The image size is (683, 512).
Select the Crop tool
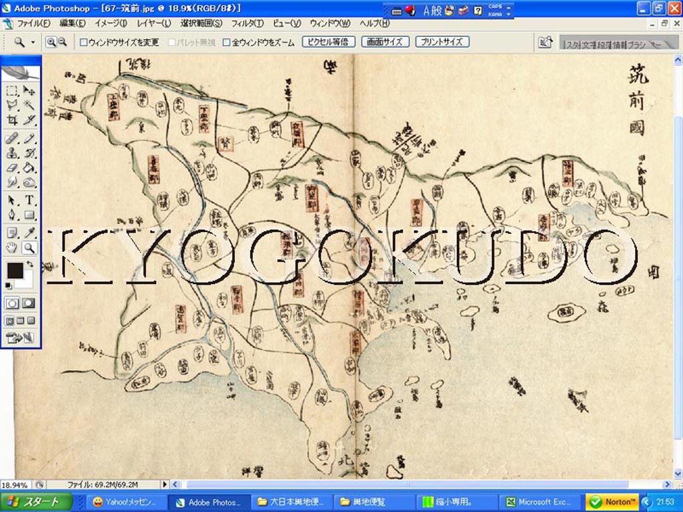click(x=12, y=119)
